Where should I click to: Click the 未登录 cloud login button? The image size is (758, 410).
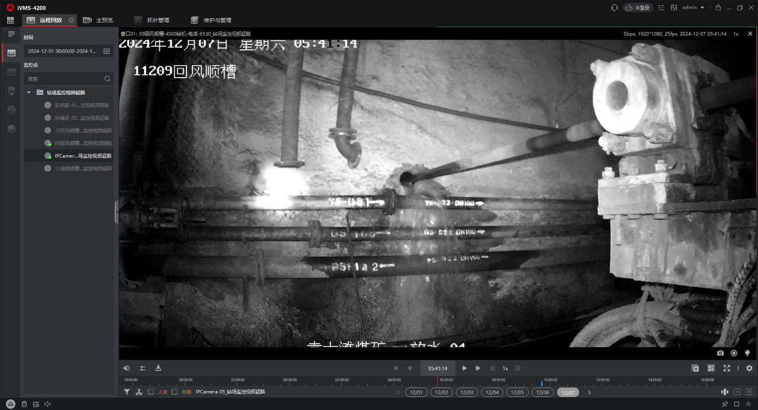pos(638,8)
